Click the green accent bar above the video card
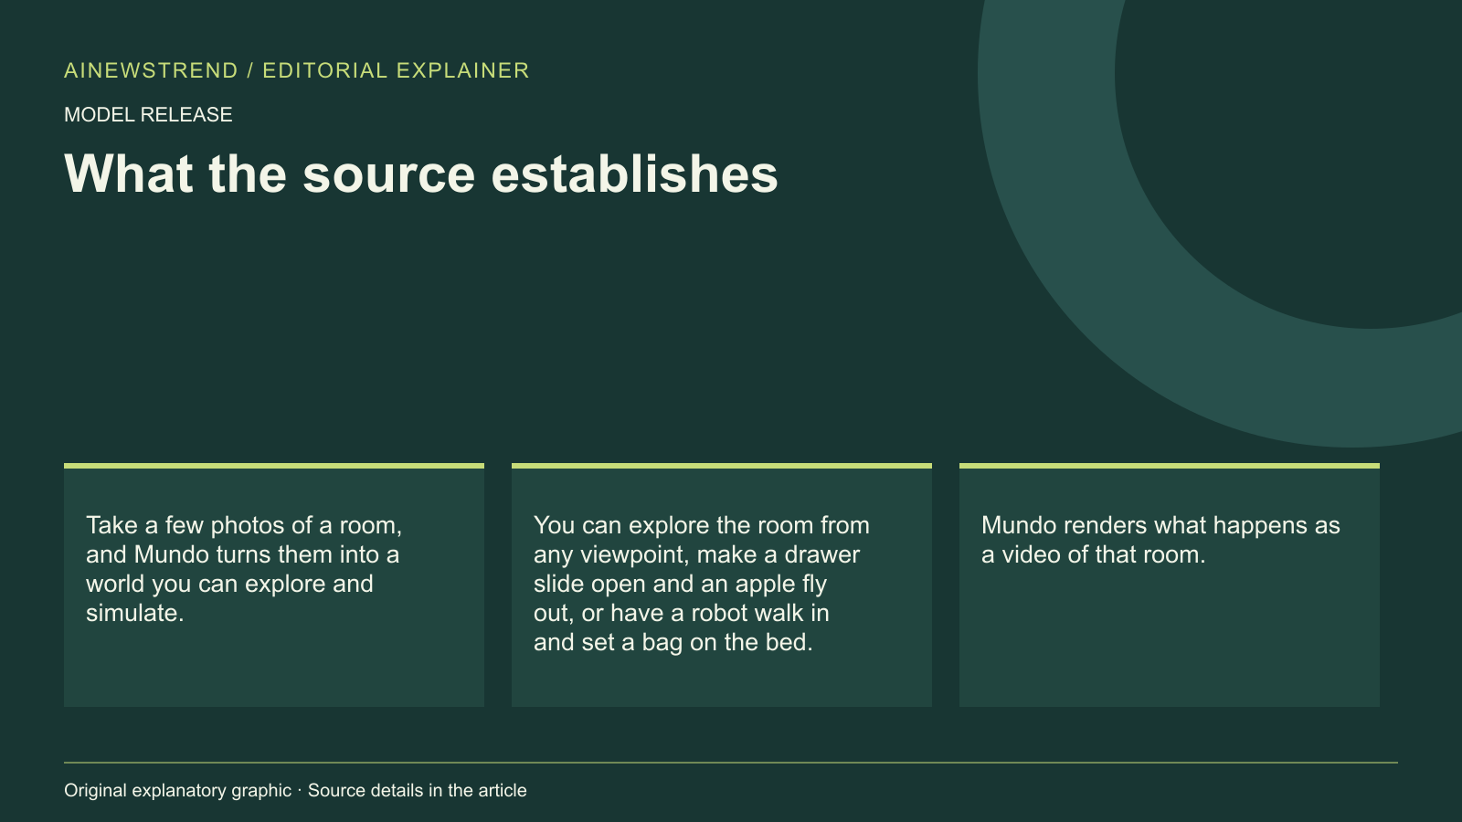 pos(1170,466)
